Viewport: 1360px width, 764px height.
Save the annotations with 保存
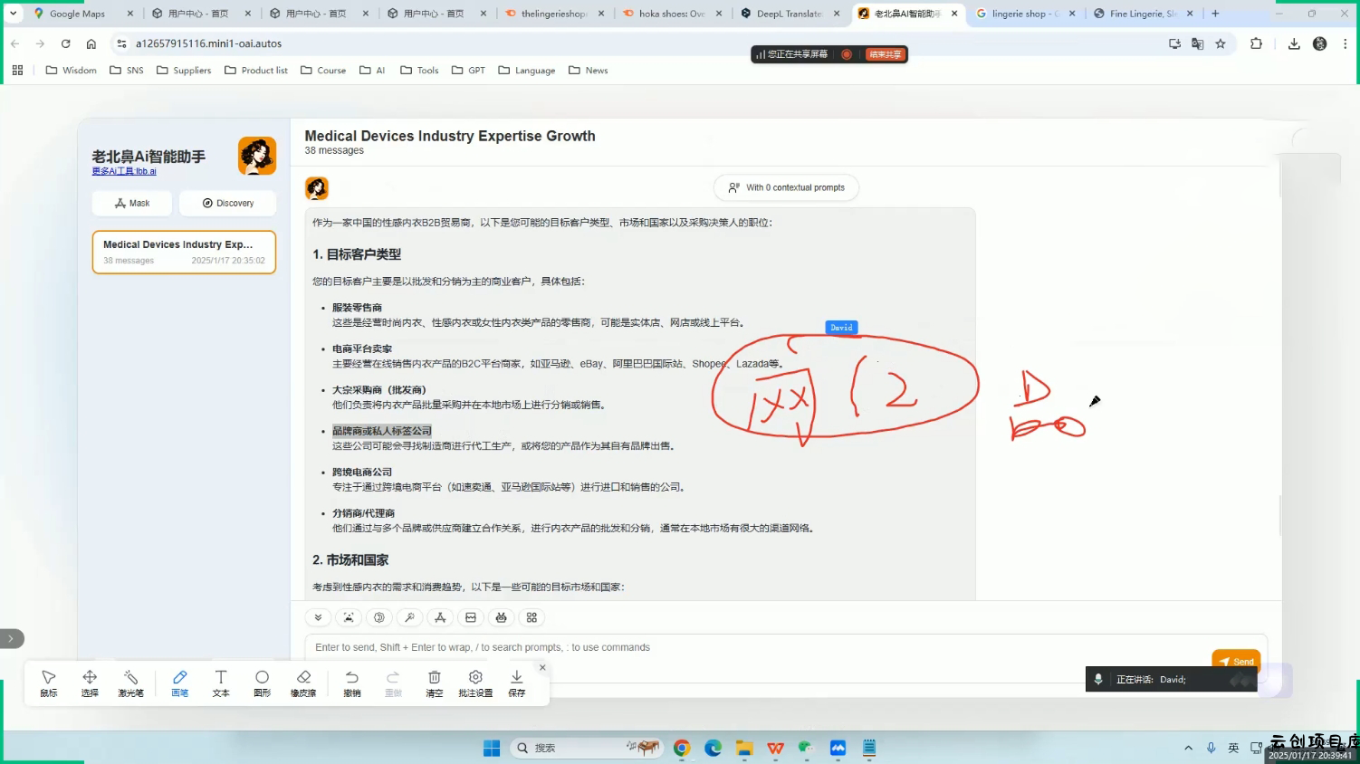click(516, 683)
